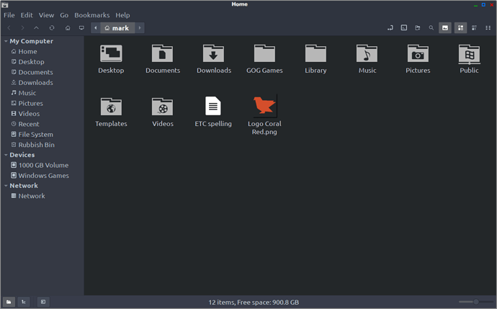Open the Bookmarks menu
The image size is (497, 309).
(x=92, y=15)
